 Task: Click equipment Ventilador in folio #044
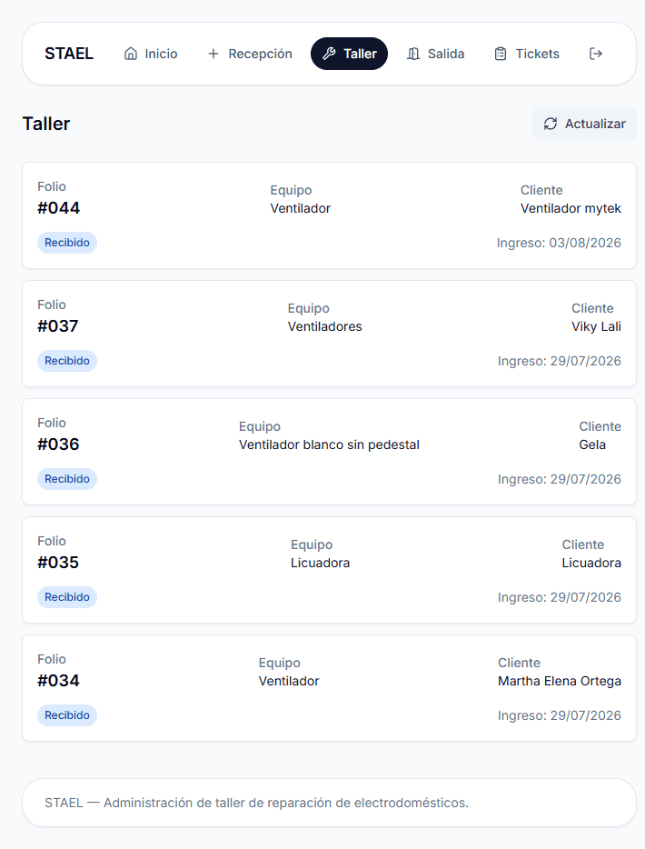pyautogui.click(x=301, y=208)
